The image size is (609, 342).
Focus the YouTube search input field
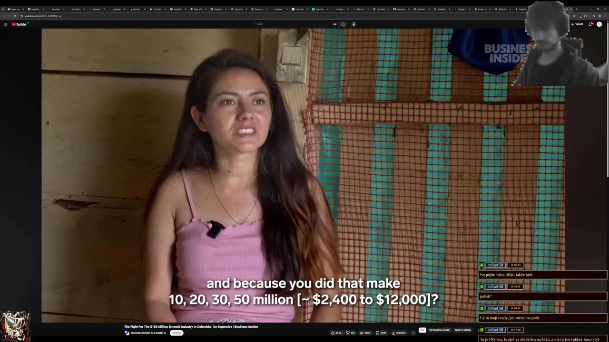(293, 24)
